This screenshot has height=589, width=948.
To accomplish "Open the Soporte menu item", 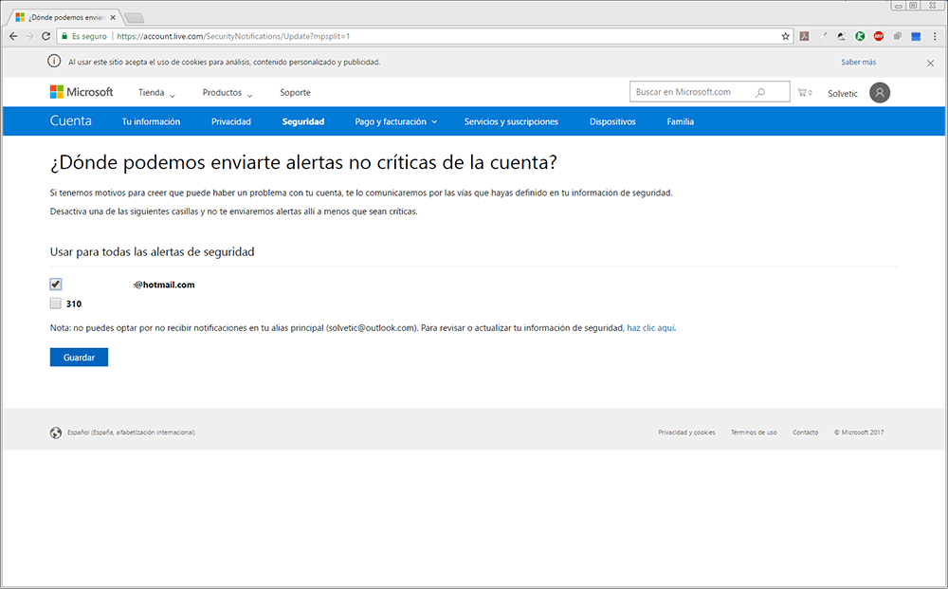I will (x=295, y=93).
